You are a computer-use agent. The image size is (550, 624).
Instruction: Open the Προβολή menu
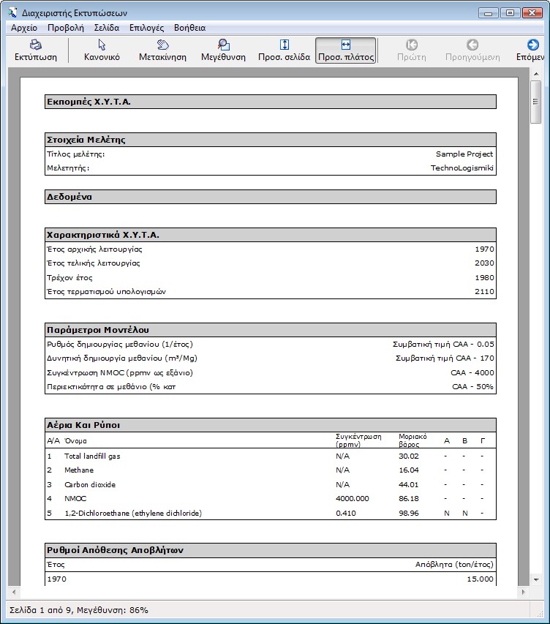click(66, 28)
